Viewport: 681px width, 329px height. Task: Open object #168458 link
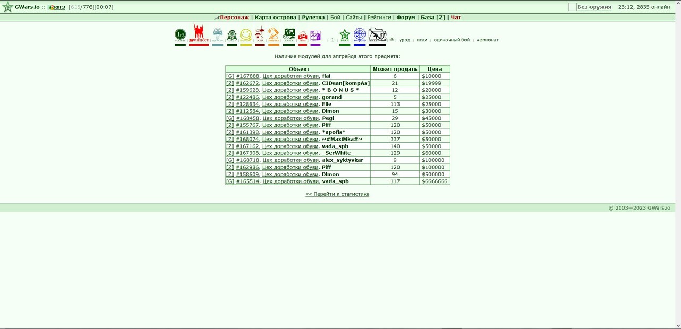247,118
